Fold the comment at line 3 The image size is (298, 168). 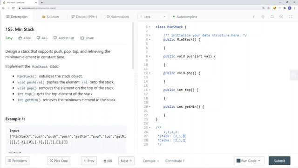pos(150,35)
